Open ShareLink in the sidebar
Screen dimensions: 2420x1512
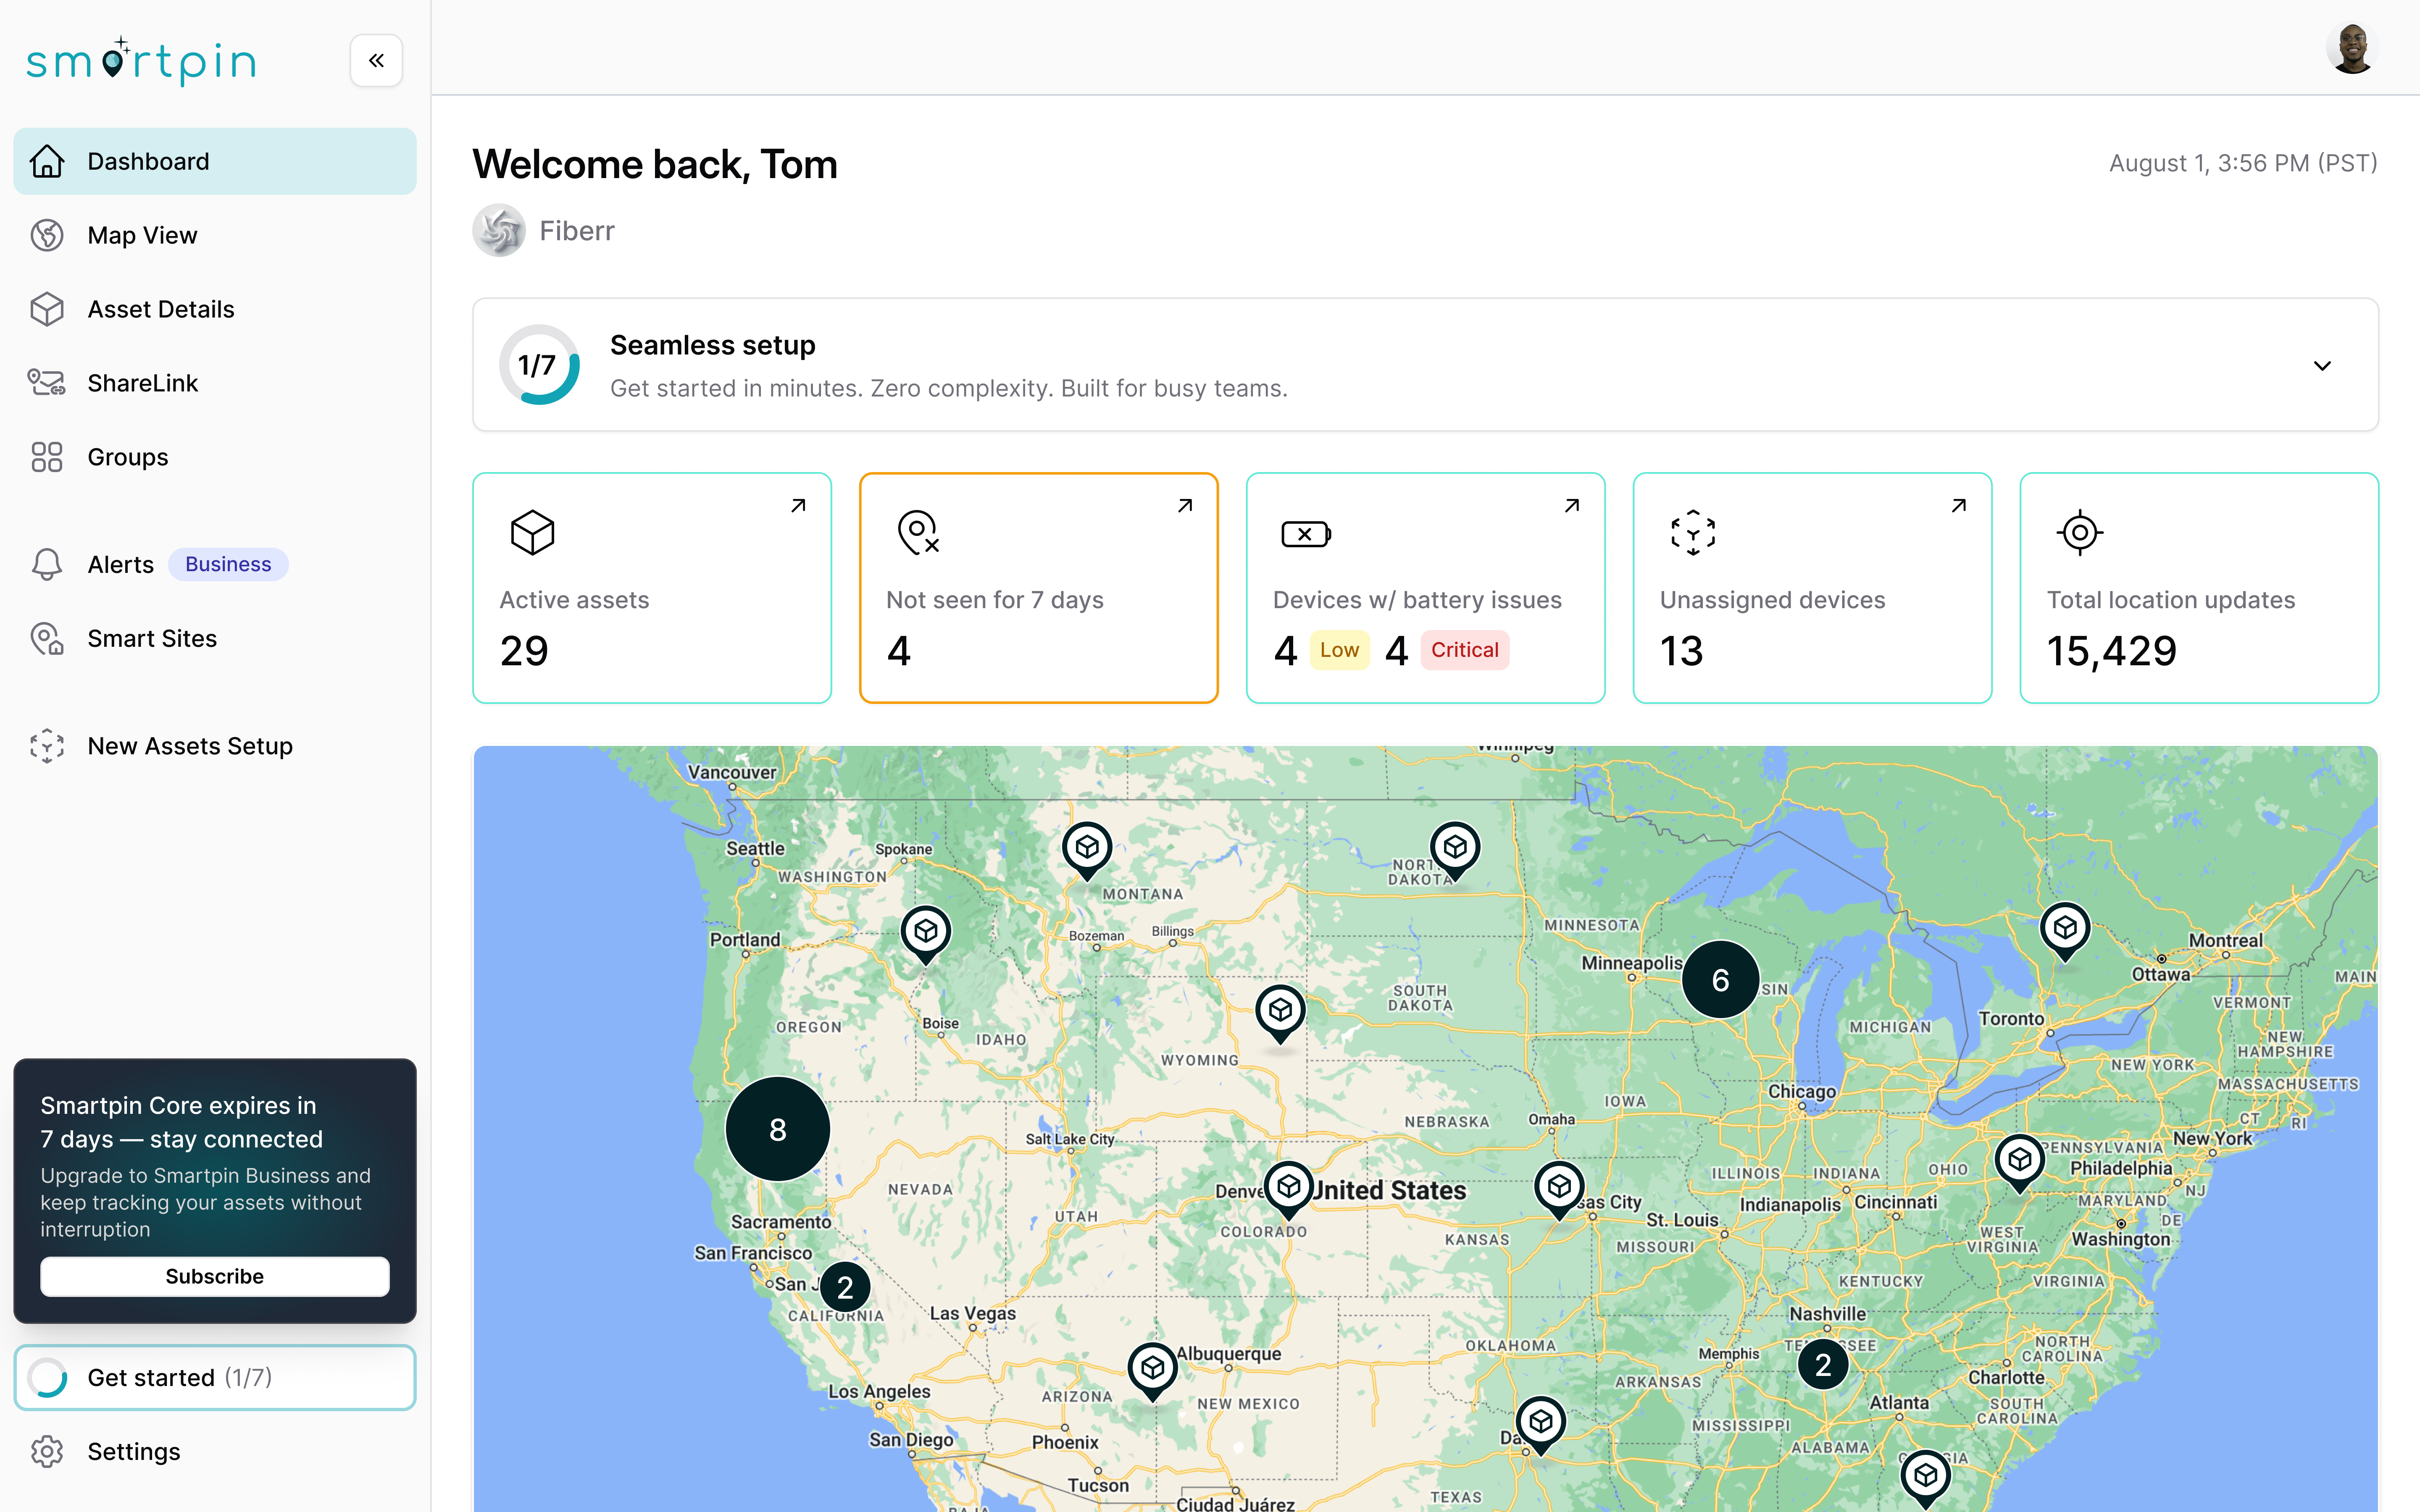point(142,383)
